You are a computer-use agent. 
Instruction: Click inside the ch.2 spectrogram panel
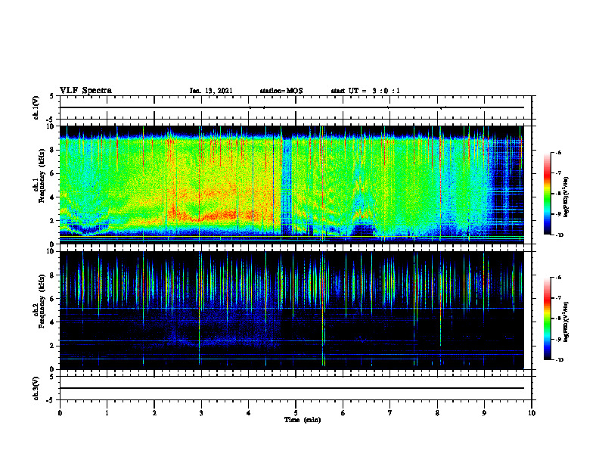(292, 310)
